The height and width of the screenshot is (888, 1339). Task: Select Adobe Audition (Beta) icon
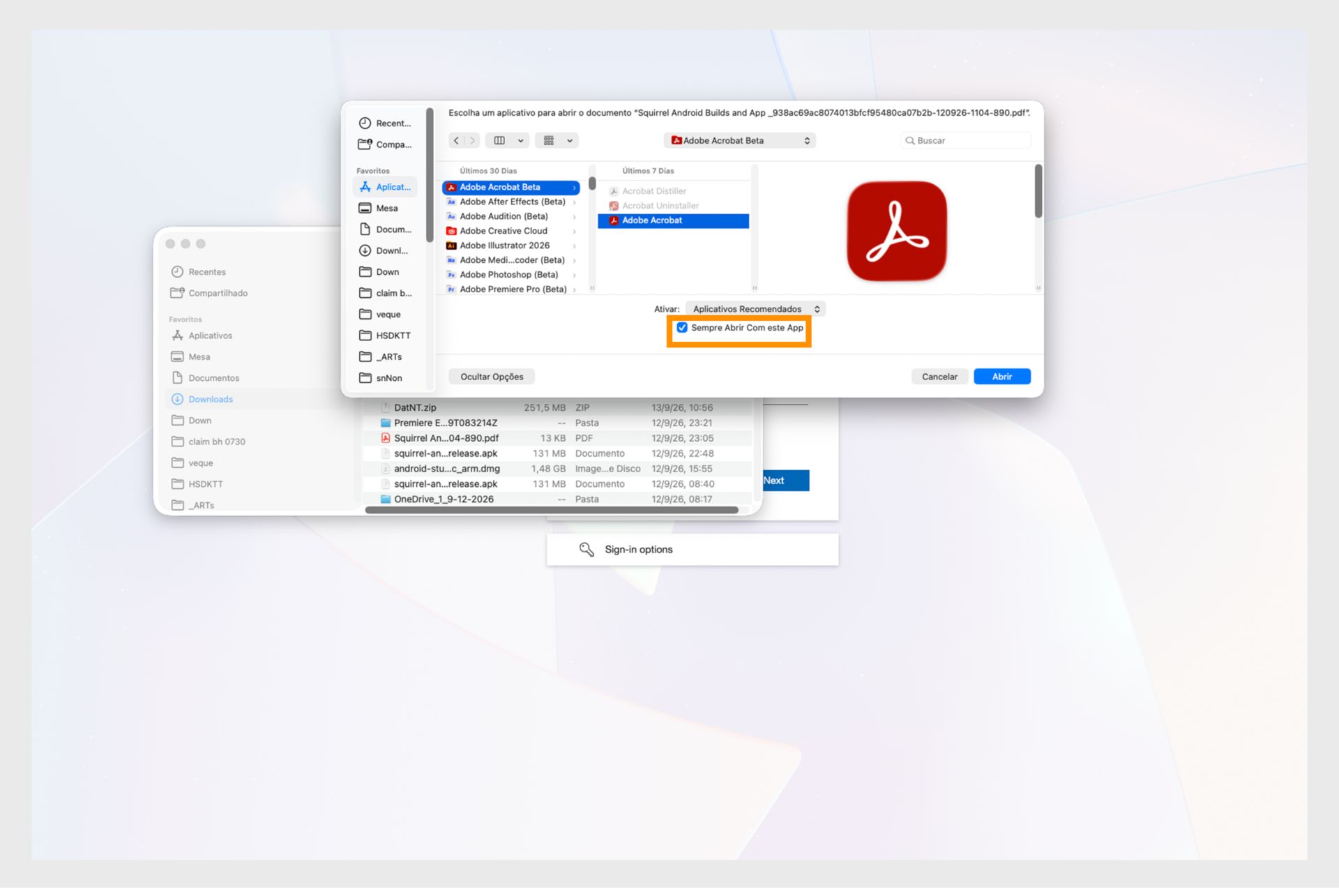(451, 216)
